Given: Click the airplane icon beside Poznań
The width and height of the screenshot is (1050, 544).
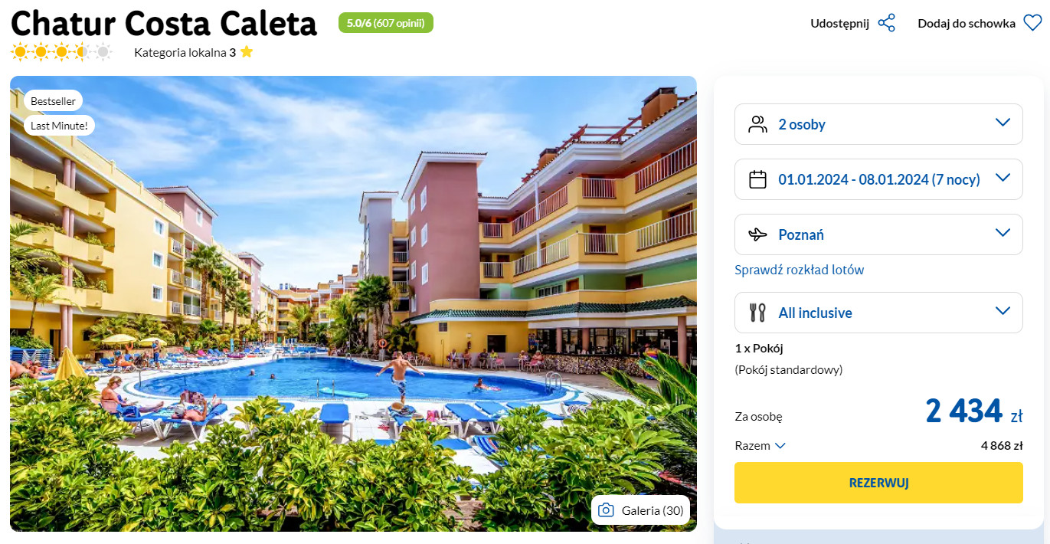Looking at the screenshot, I should click(757, 234).
